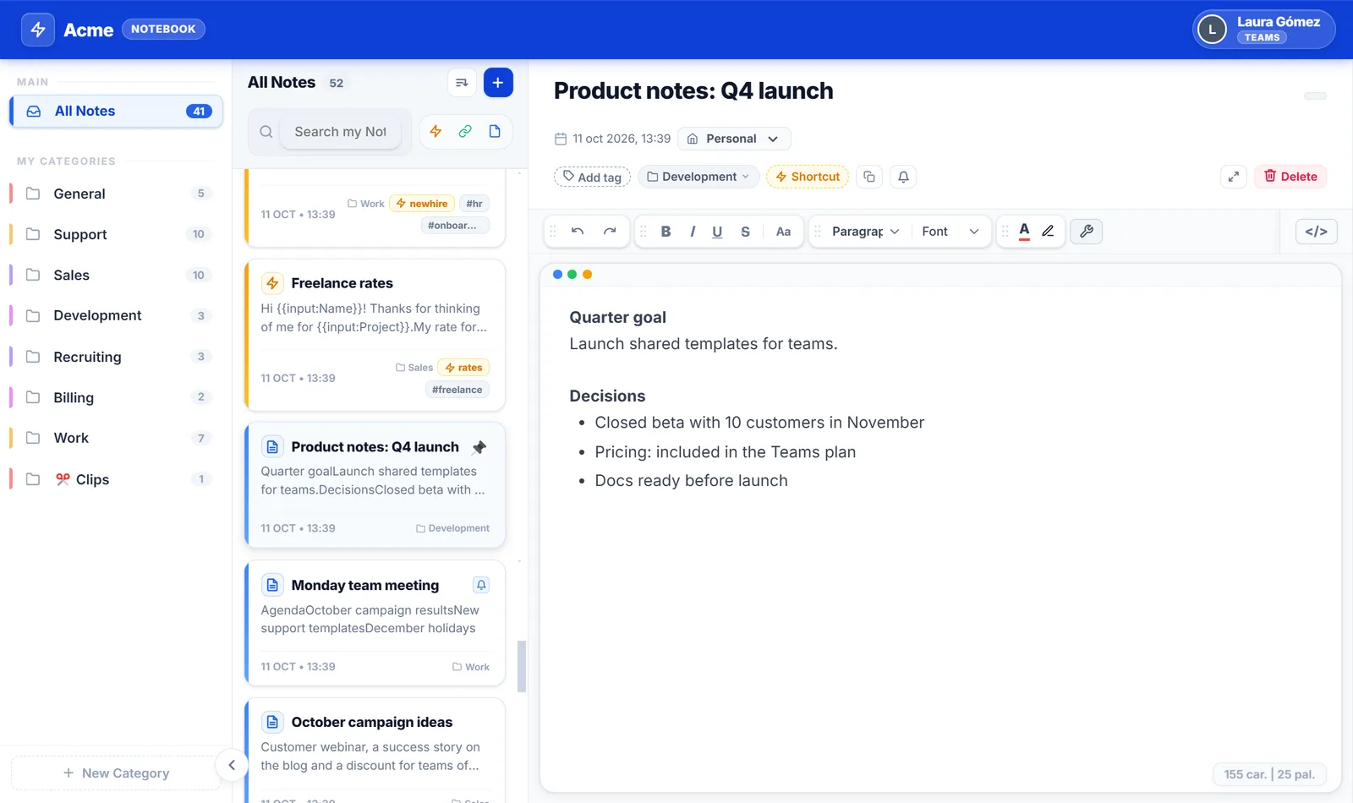Toggle the Shortcut option for note
This screenshot has width=1353, height=803.
(x=808, y=177)
